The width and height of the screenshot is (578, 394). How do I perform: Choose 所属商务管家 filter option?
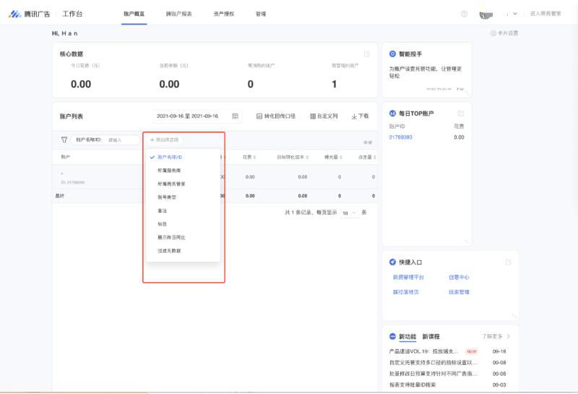point(183,184)
